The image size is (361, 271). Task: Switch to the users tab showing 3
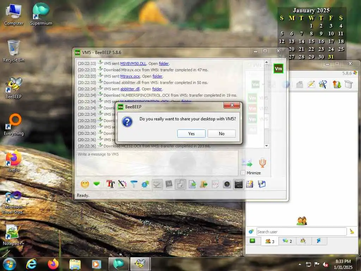pos(270,241)
